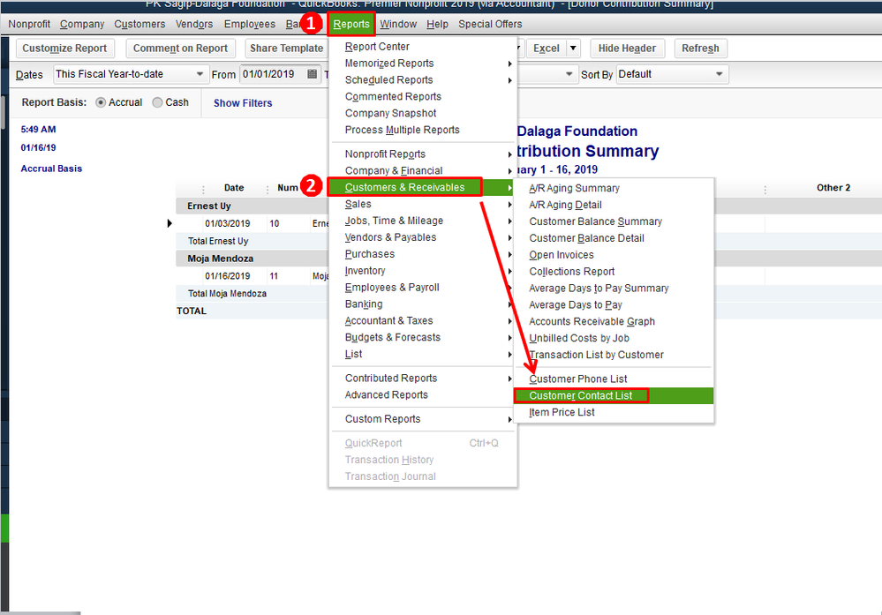Open the Employees menu
The height and width of the screenshot is (615, 882).
(249, 24)
